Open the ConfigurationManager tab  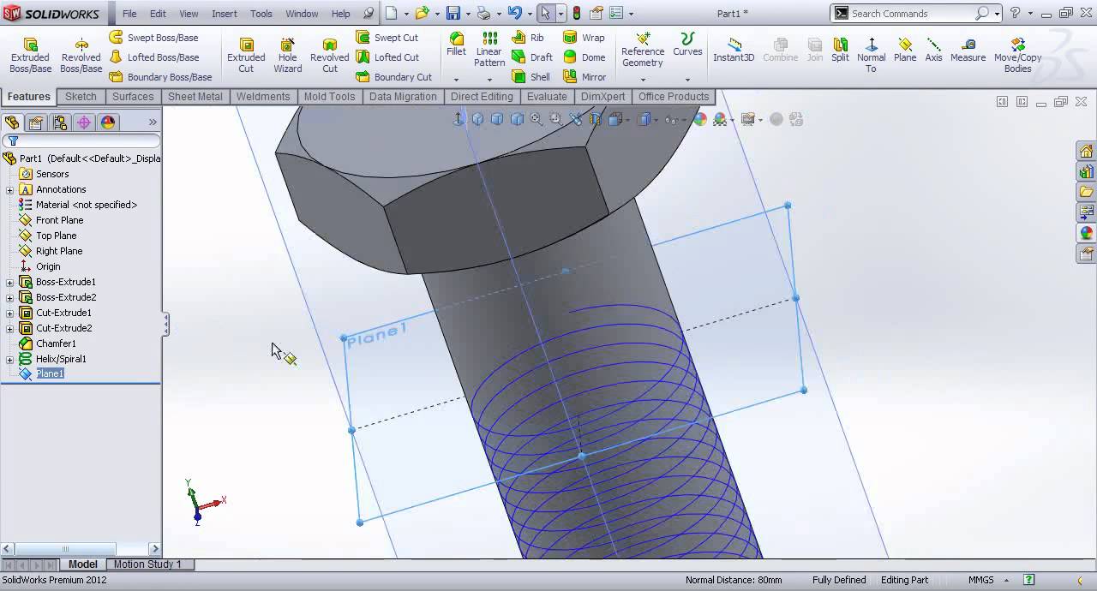coord(60,122)
